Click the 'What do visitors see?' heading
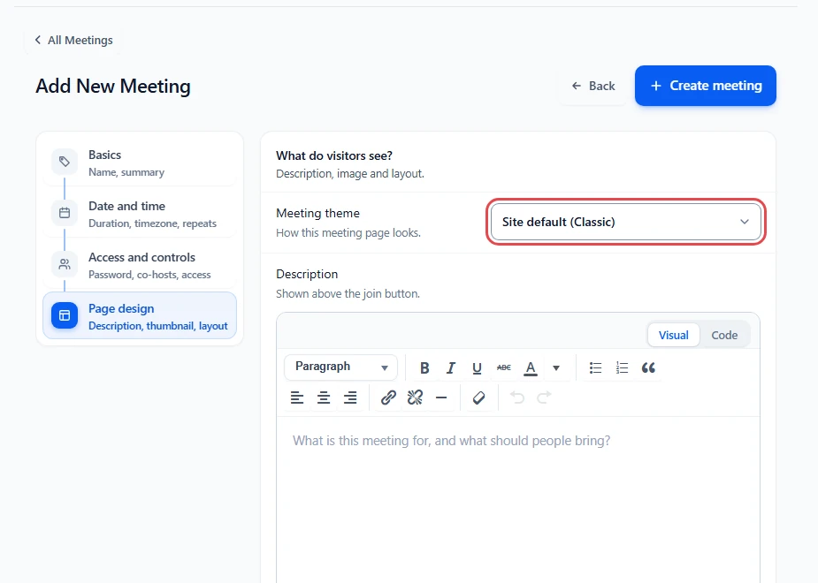 coord(334,155)
